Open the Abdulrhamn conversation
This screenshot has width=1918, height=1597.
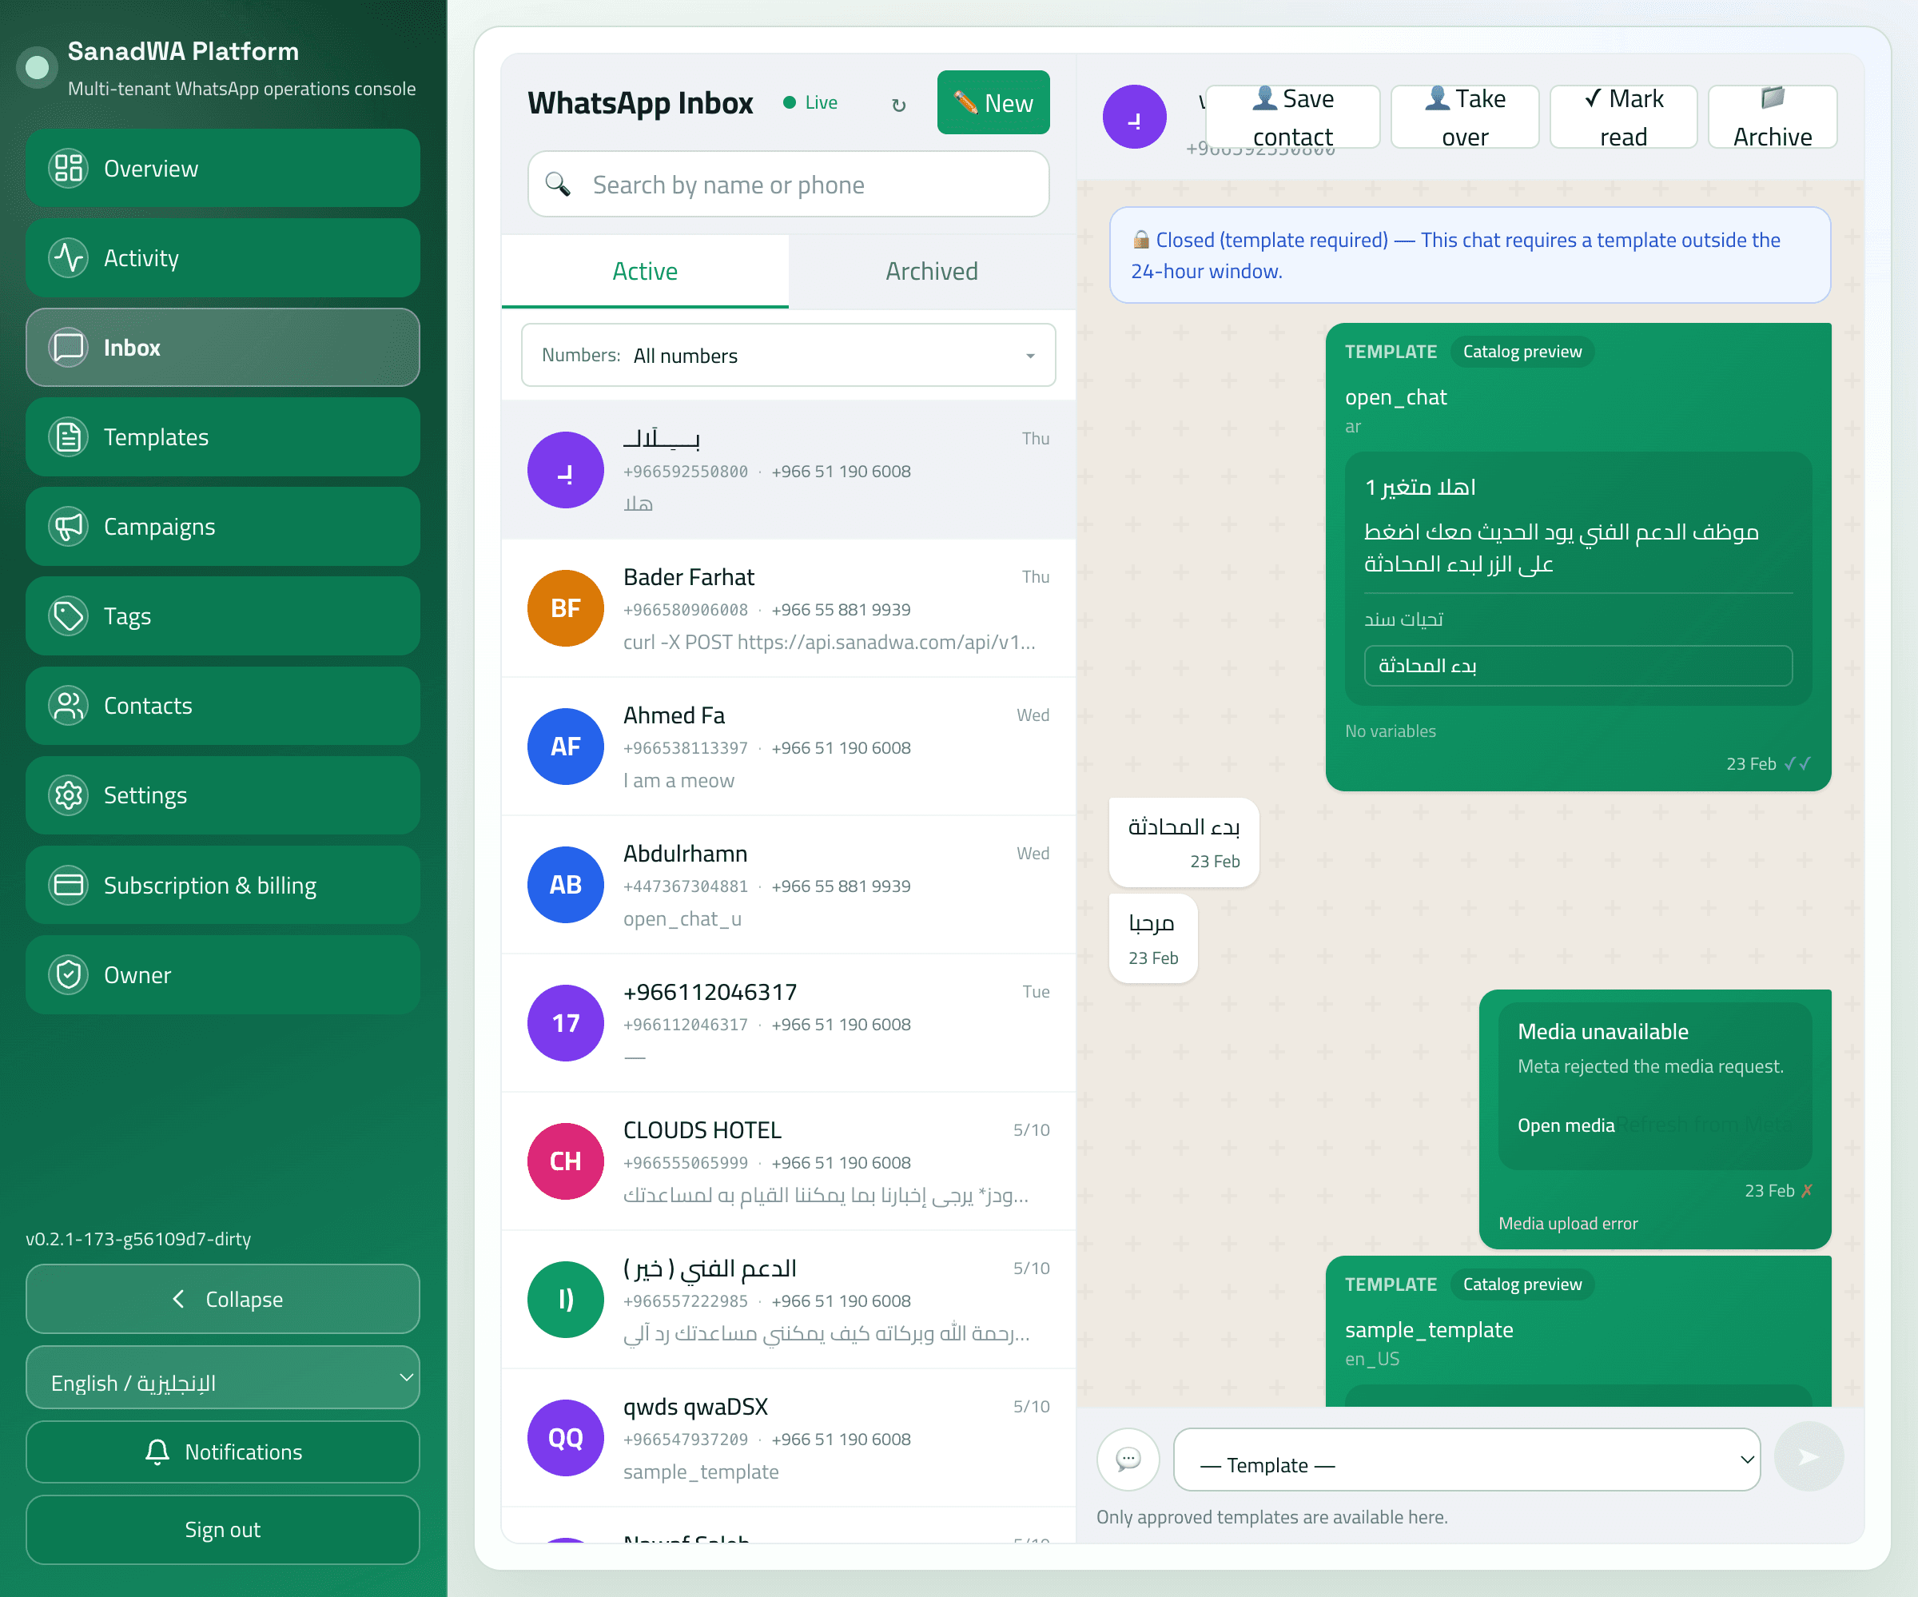pos(788,884)
